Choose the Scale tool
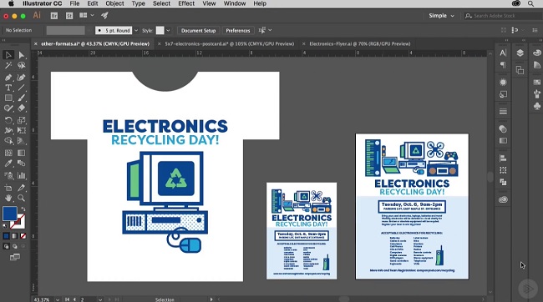Image resolution: width=543 pixels, height=302 pixels. pos(22,120)
